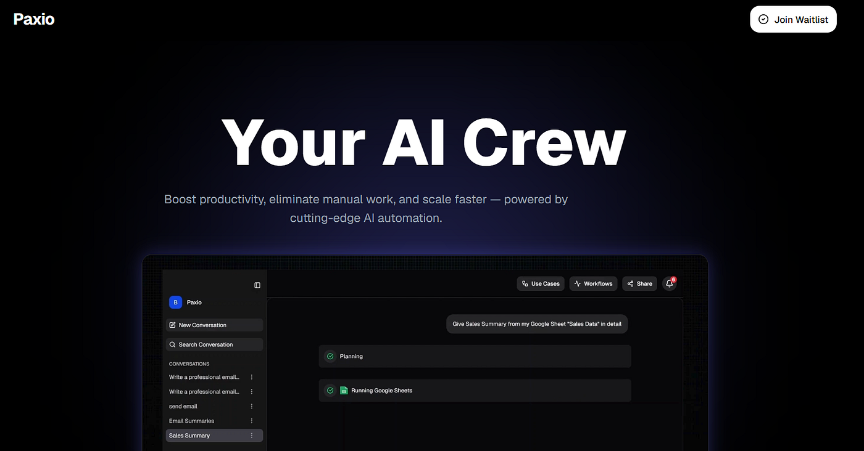Click the 'Give Sales Summary' message bubble
The image size is (864, 451).
point(537,324)
